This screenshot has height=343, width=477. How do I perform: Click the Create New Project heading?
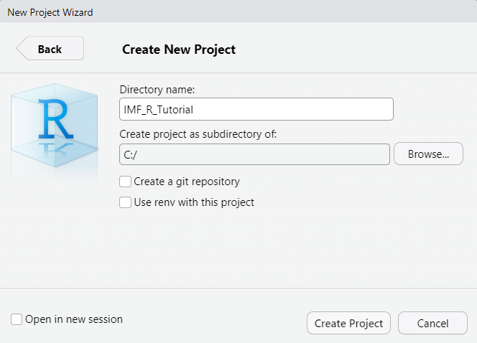coord(179,50)
